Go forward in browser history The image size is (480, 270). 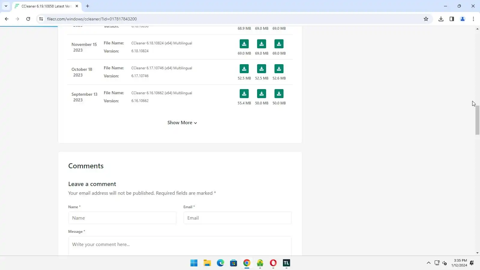[x=17, y=19]
